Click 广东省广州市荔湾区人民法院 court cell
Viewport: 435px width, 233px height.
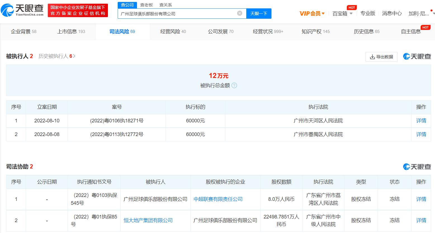323,199
